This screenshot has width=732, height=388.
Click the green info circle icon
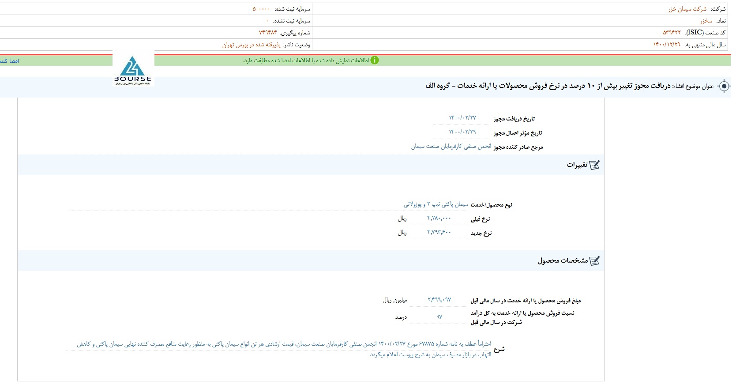[375, 60]
